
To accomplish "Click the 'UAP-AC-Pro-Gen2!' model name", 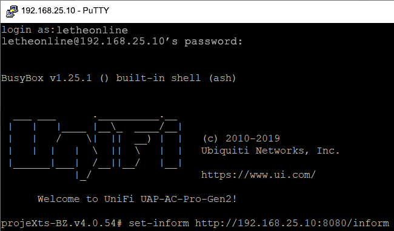I will (x=189, y=199).
